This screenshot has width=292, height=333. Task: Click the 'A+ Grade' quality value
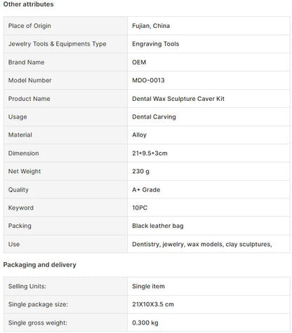point(146,189)
